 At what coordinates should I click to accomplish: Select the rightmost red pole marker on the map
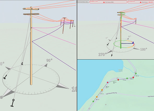pyautogui.click(x=133, y=78)
